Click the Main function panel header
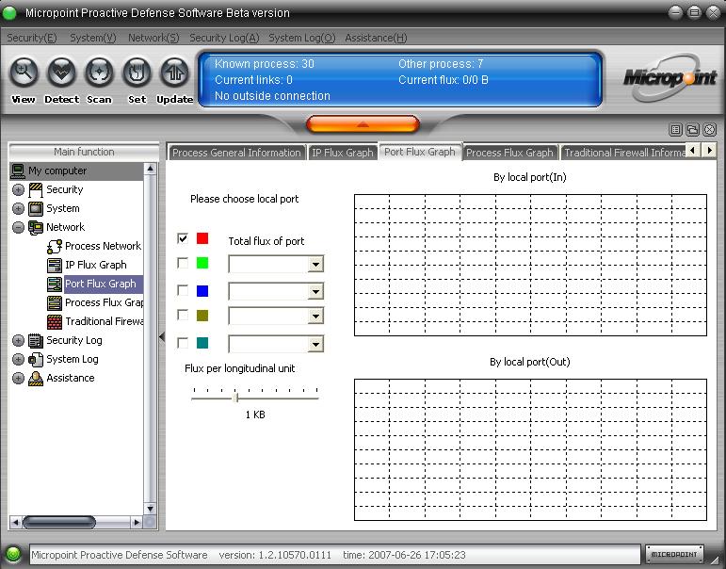Screen dimensions: 726x569 pyautogui.click(x=84, y=152)
